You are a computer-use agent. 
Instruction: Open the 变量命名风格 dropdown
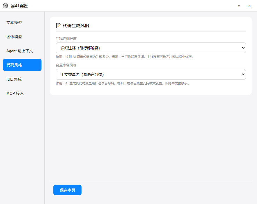151,75
